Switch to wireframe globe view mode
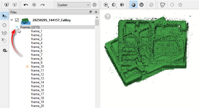The width and height of the screenshot is (199, 108). [x=142, y=5]
